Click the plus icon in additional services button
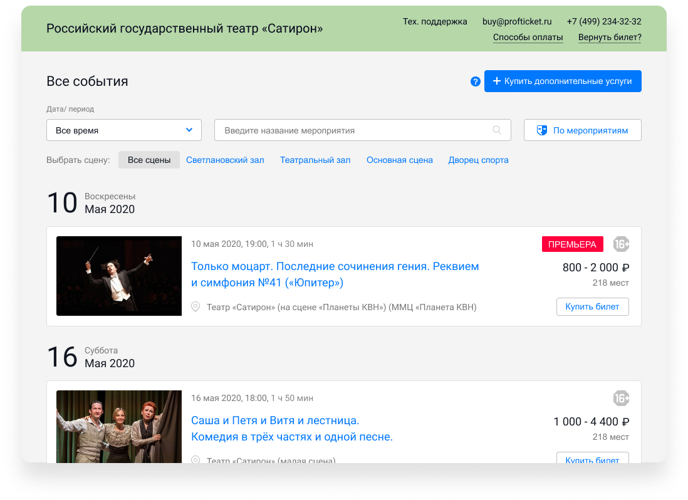 (497, 81)
